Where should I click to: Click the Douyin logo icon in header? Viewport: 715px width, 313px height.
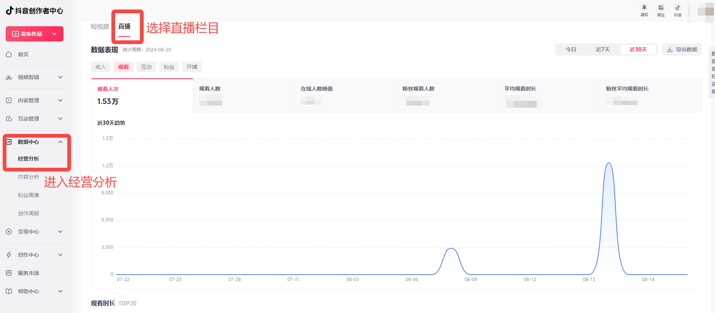677,8
